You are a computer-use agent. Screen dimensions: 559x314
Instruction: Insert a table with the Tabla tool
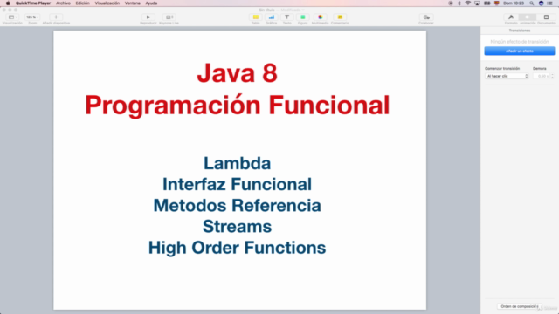(256, 17)
